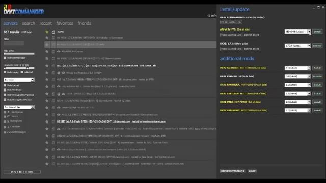Favorite the bold US 2887 server row
Image resolution: width=326 pixels, height=183 pixels.
coord(47,121)
